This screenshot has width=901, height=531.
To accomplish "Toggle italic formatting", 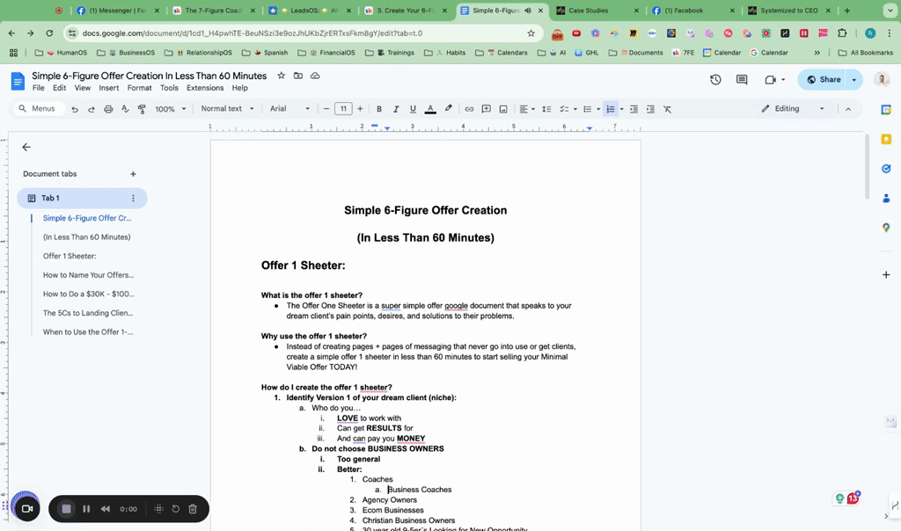I will tap(395, 109).
